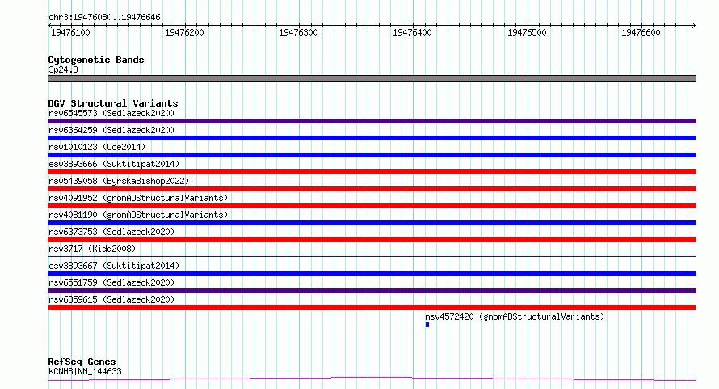
Task: Click ruler position 19476300
Action: [299, 32]
